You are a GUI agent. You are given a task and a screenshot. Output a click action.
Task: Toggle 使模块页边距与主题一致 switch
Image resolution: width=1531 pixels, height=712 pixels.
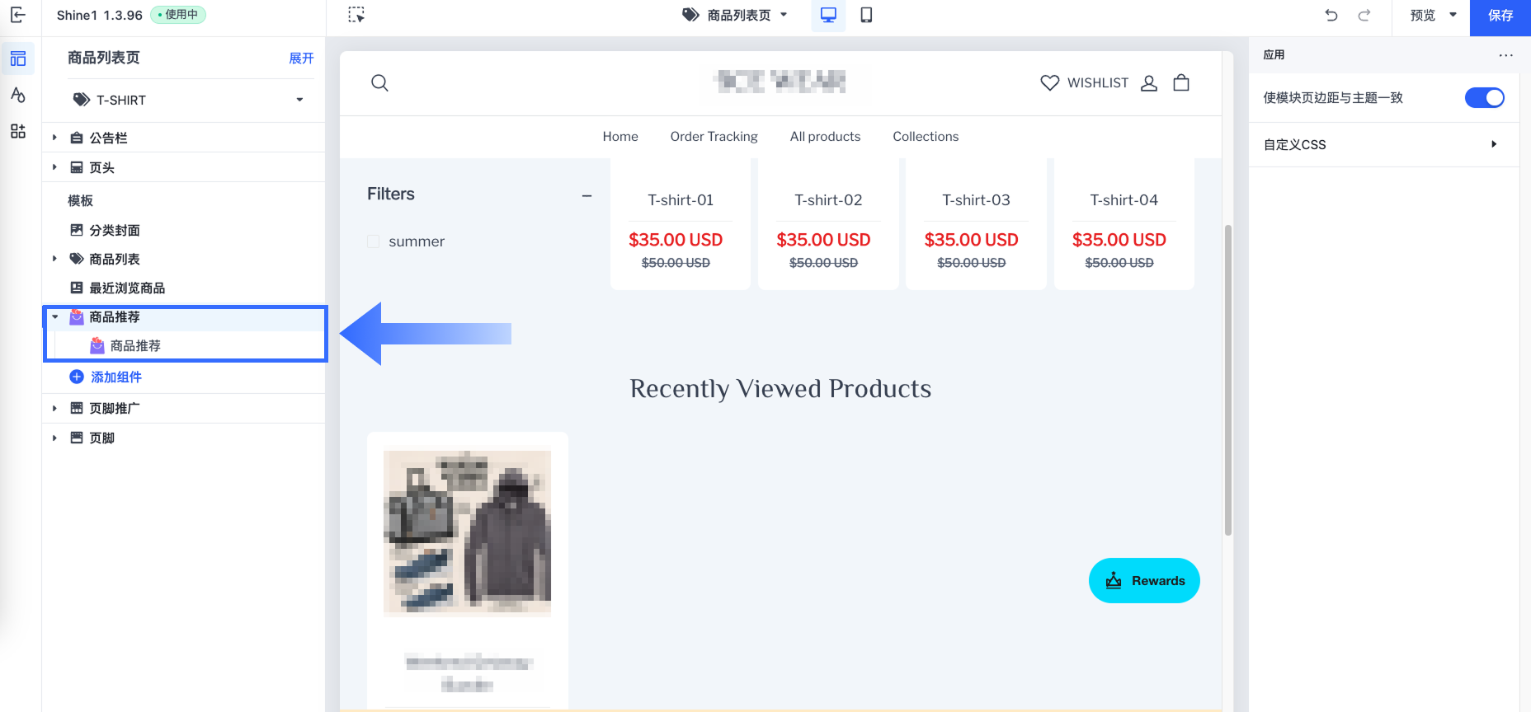(x=1484, y=97)
